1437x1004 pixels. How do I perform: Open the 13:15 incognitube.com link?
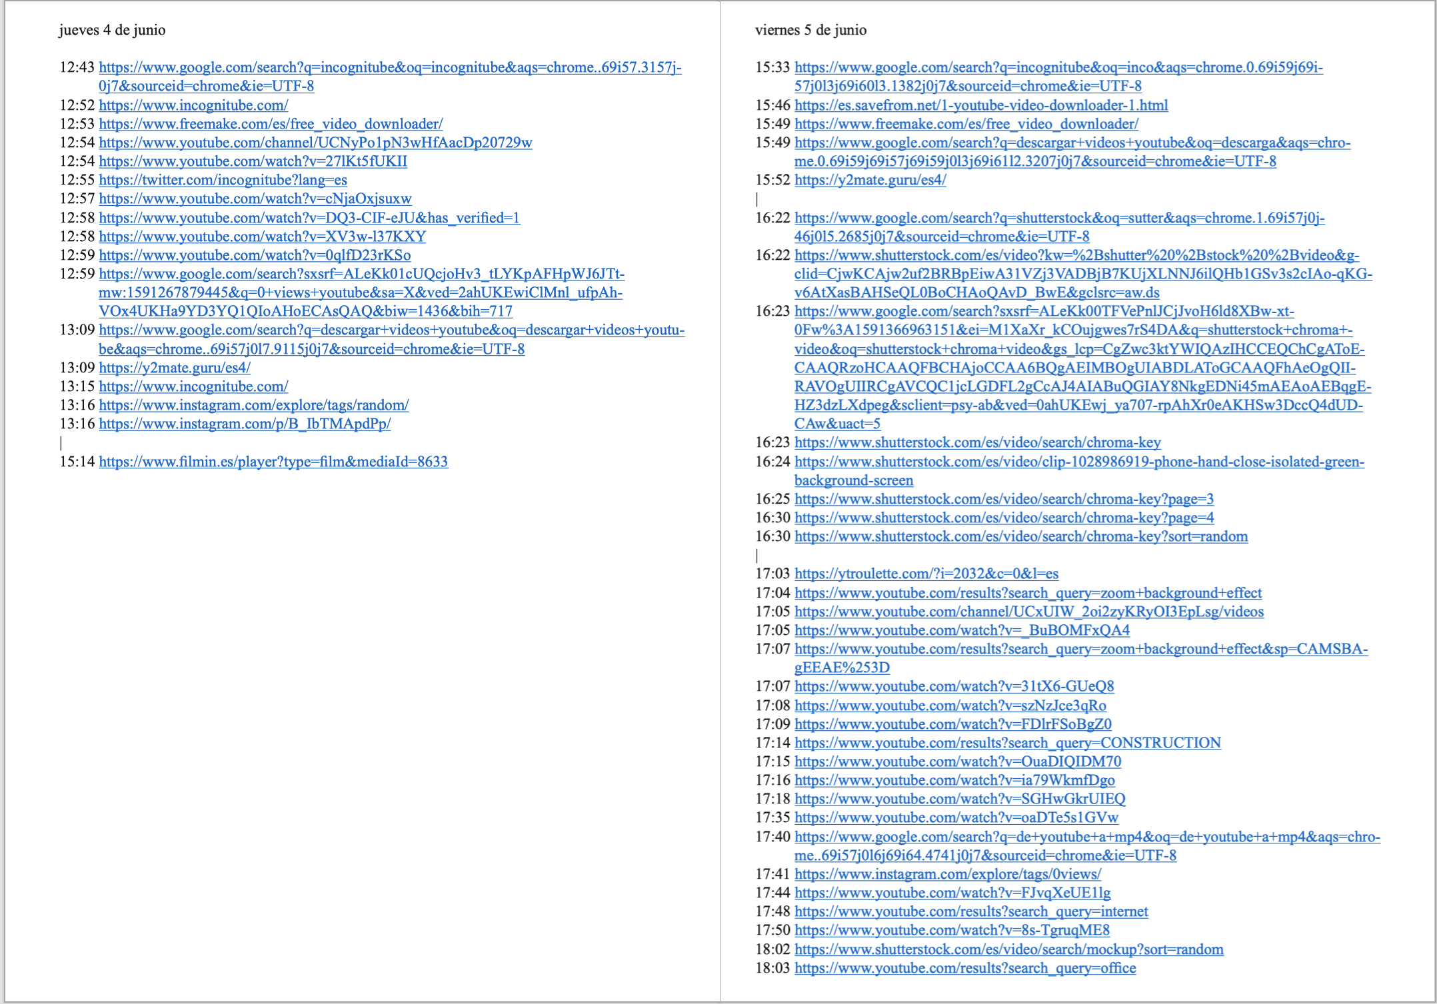[193, 386]
